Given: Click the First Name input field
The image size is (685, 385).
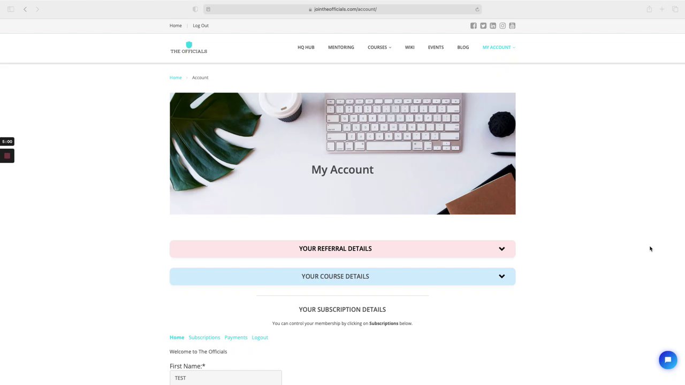Looking at the screenshot, I should pyautogui.click(x=226, y=378).
